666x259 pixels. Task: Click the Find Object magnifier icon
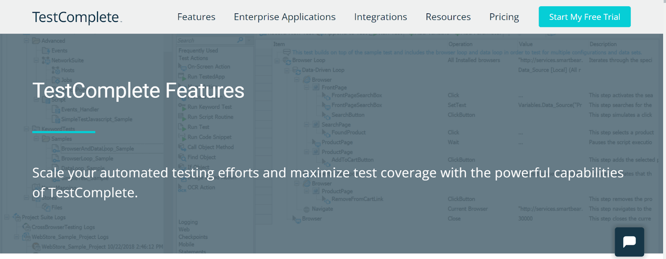pyautogui.click(x=182, y=157)
